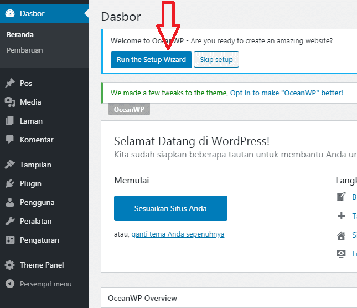Open the Peralatan menu

(x=44, y=221)
